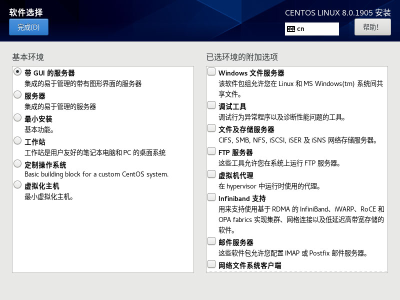The height and width of the screenshot is (300, 400).
Task: Check the 调试工具 debugging tools option
Action: [x=211, y=104]
